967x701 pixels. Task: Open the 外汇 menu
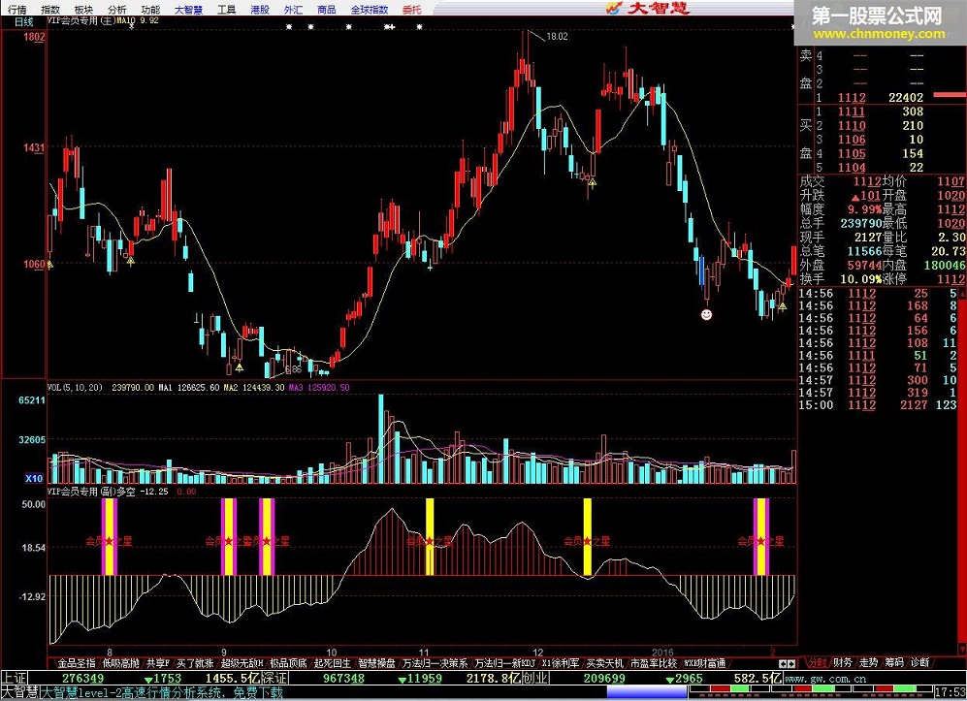pyautogui.click(x=294, y=10)
